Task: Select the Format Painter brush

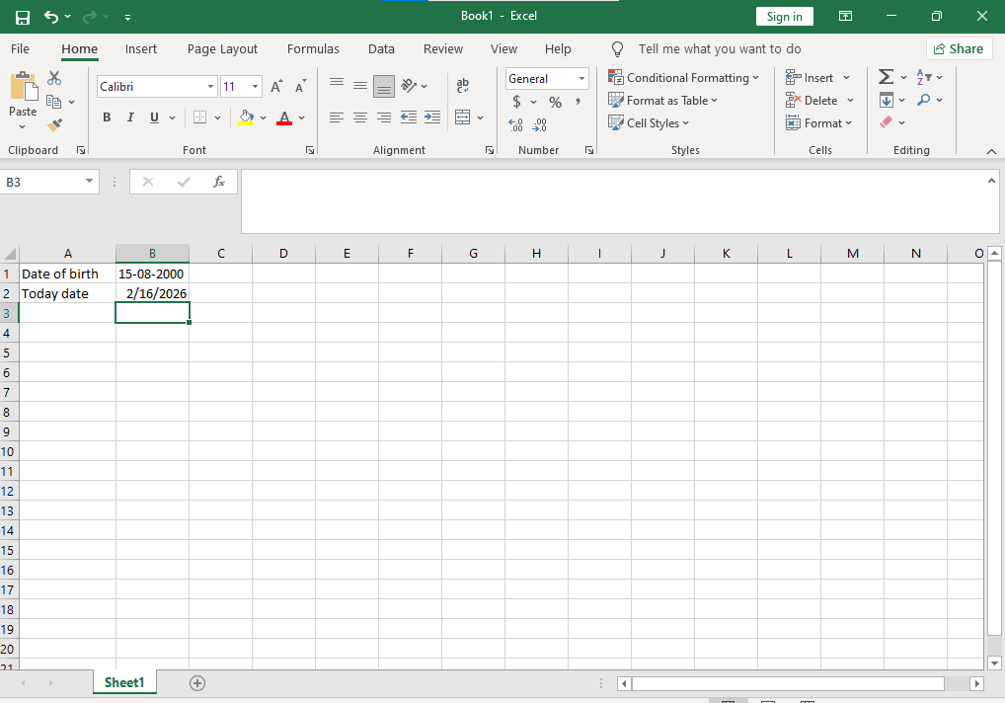Action: pyautogui.click(x=54, y=124)
